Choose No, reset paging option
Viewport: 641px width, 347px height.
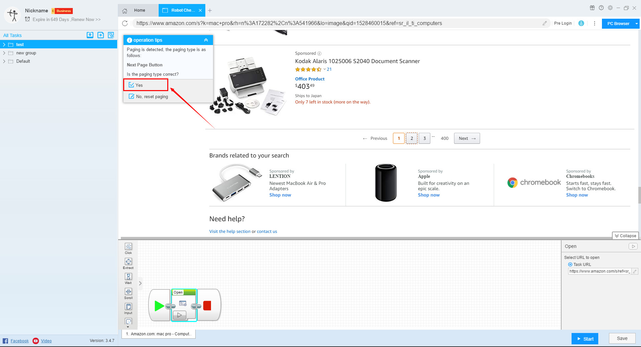click(152, 96)
